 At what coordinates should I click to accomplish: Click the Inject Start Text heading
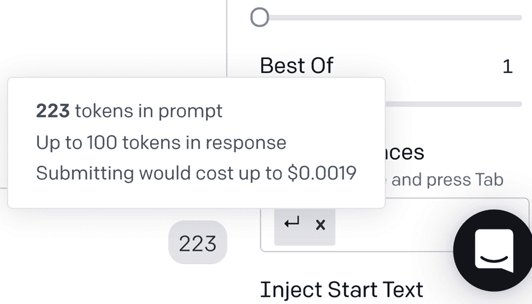coord(341,289)
